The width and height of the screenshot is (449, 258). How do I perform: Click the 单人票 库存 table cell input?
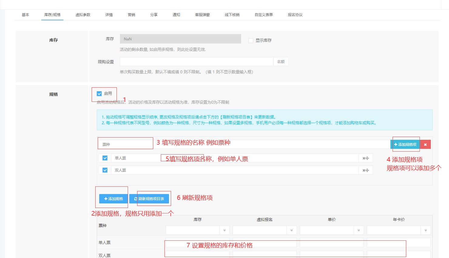(x=197, y=243)
